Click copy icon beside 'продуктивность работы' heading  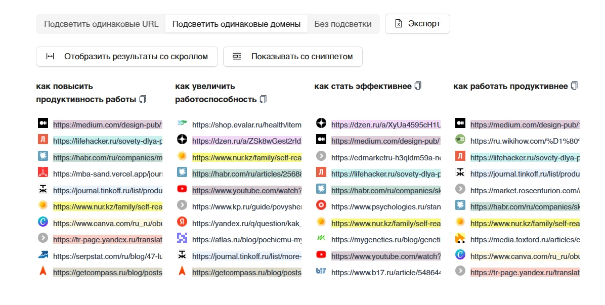pos(143,99)
